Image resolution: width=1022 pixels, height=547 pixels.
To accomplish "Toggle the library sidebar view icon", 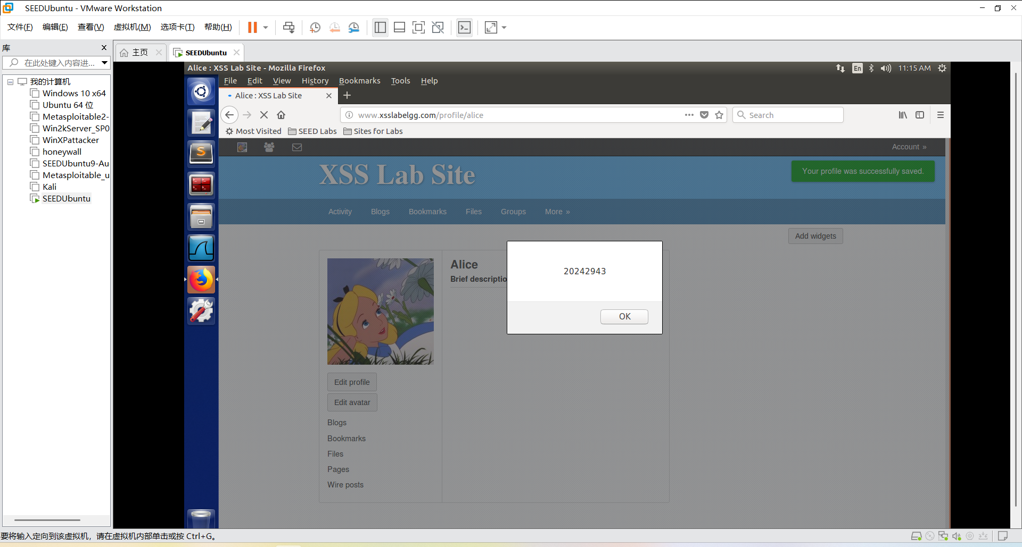I will click(x=380, y=27).
